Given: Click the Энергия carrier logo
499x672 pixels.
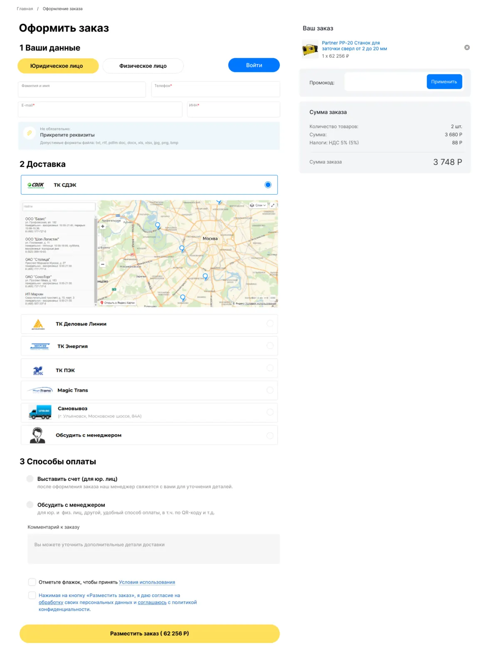Looking at the screenshot, I should point(40,346).
